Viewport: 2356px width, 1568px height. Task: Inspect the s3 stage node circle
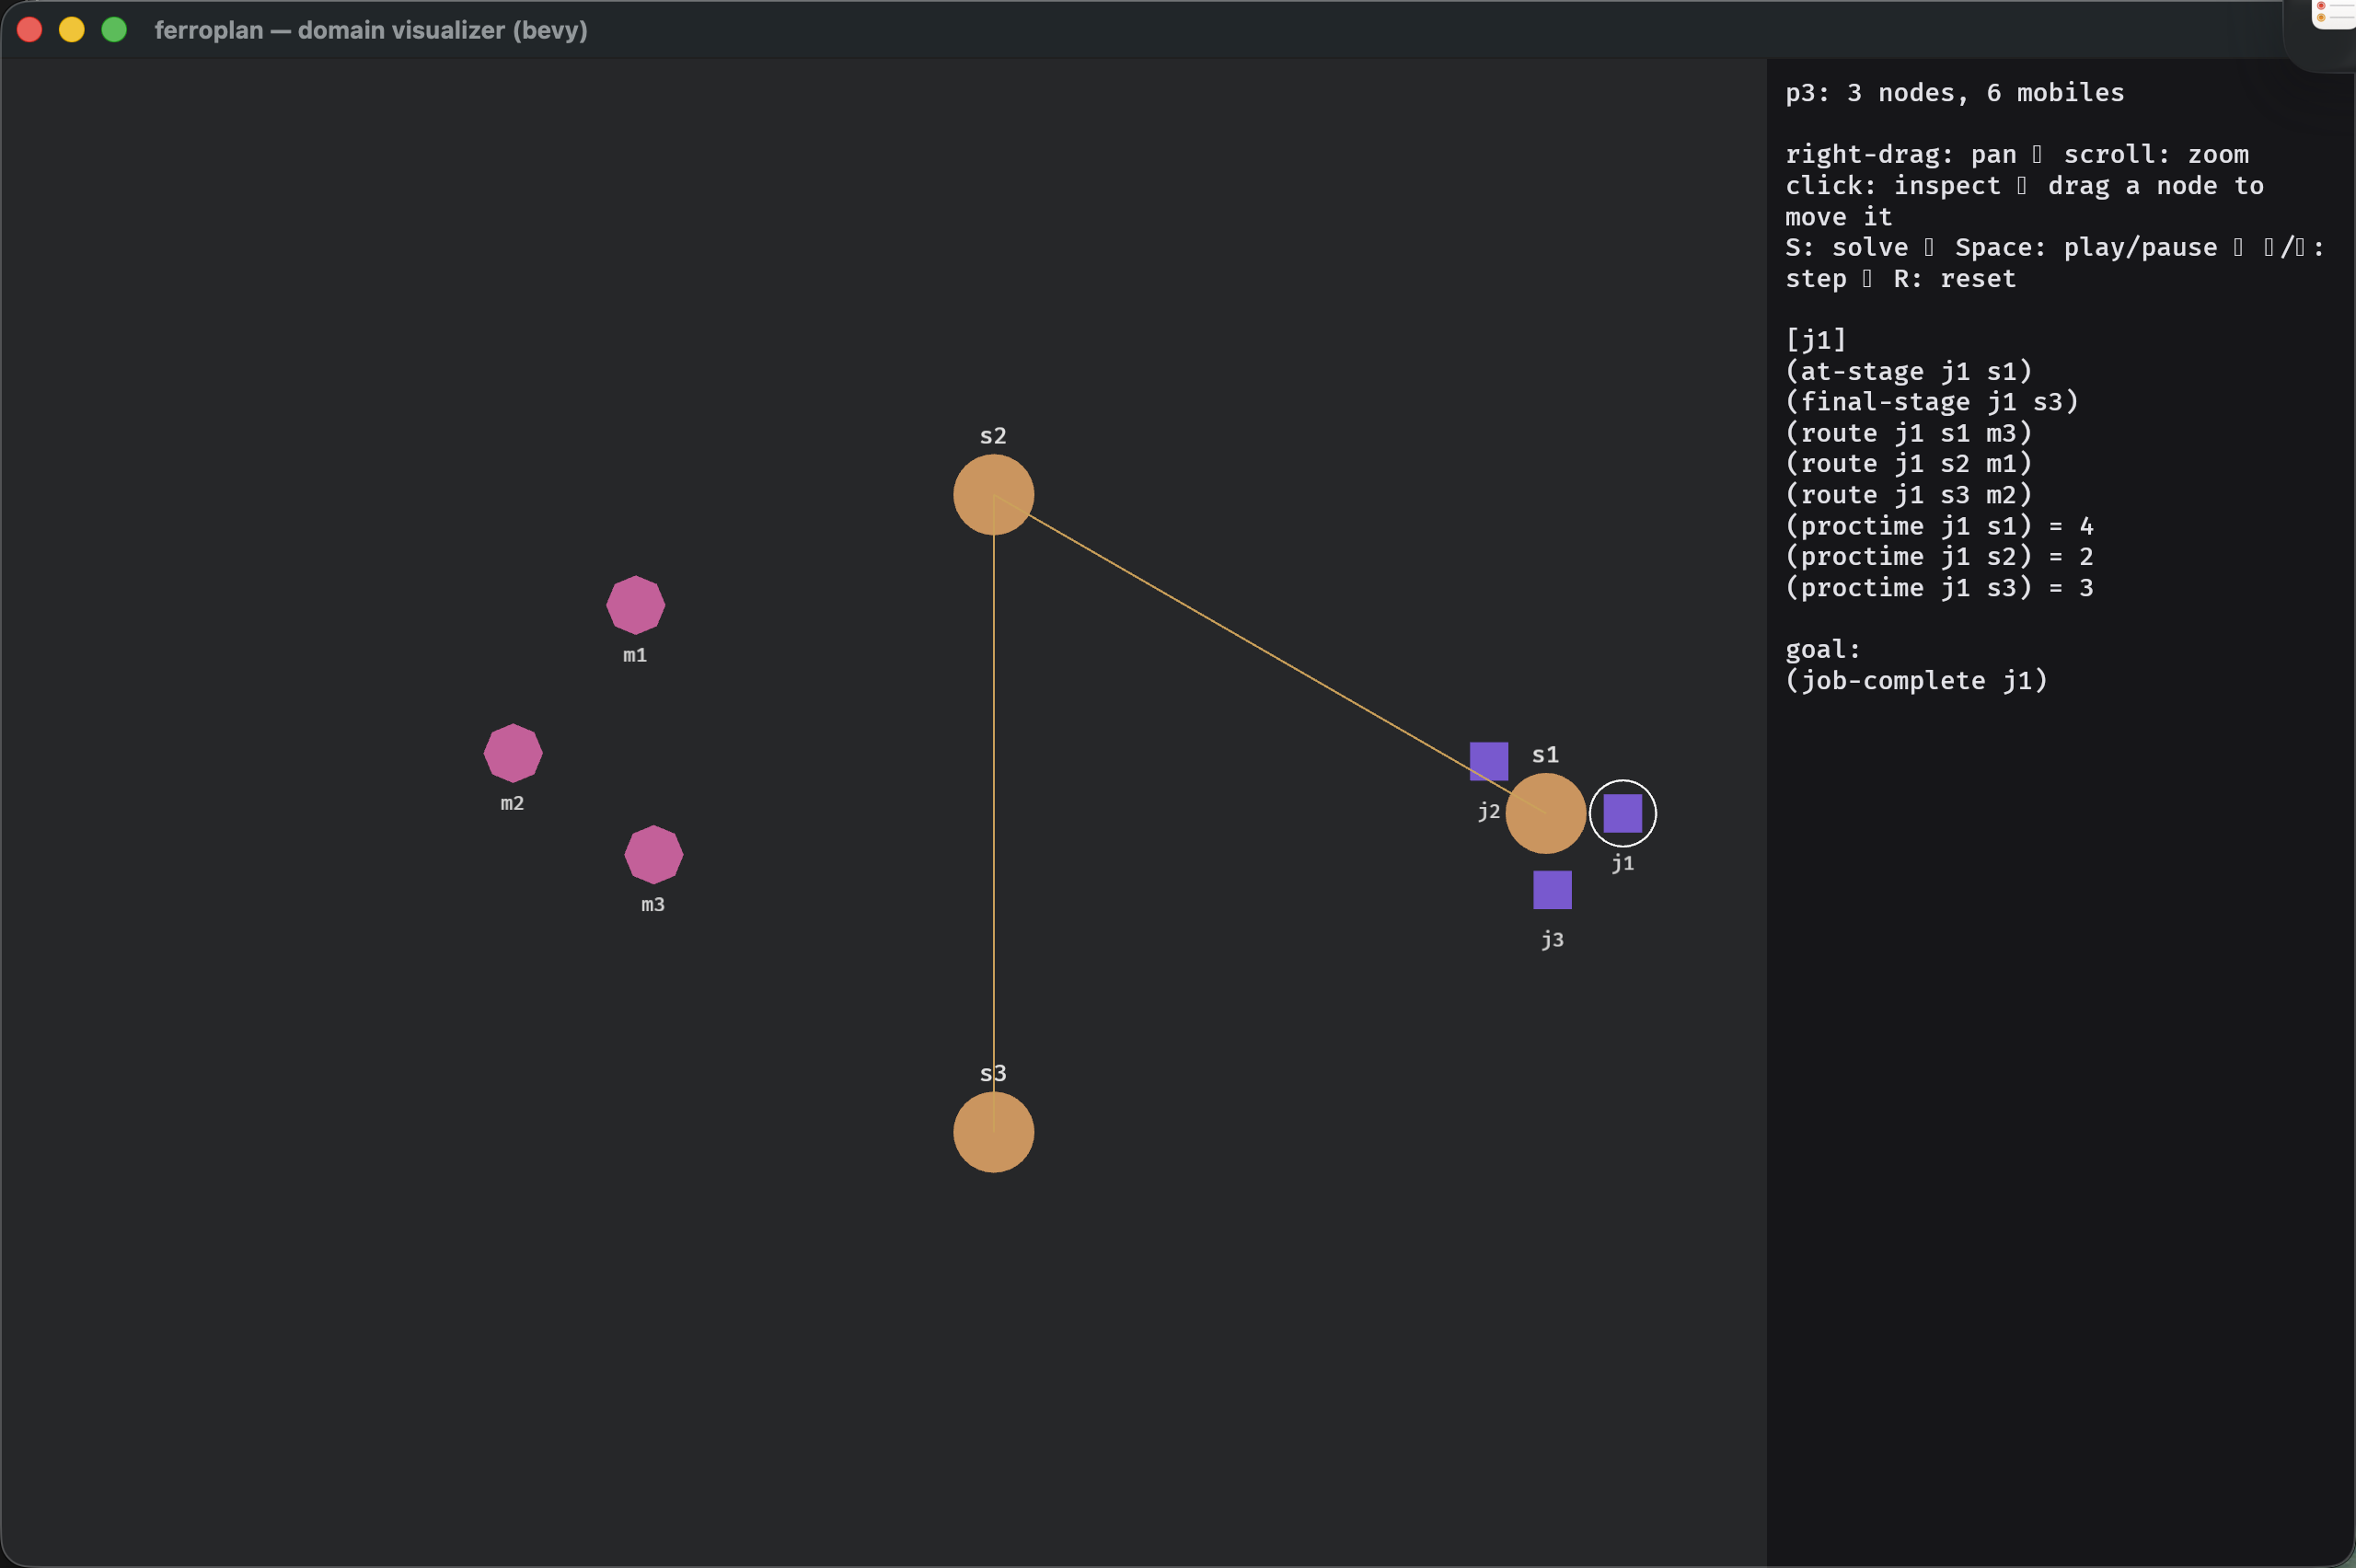tap(993, 1132)
